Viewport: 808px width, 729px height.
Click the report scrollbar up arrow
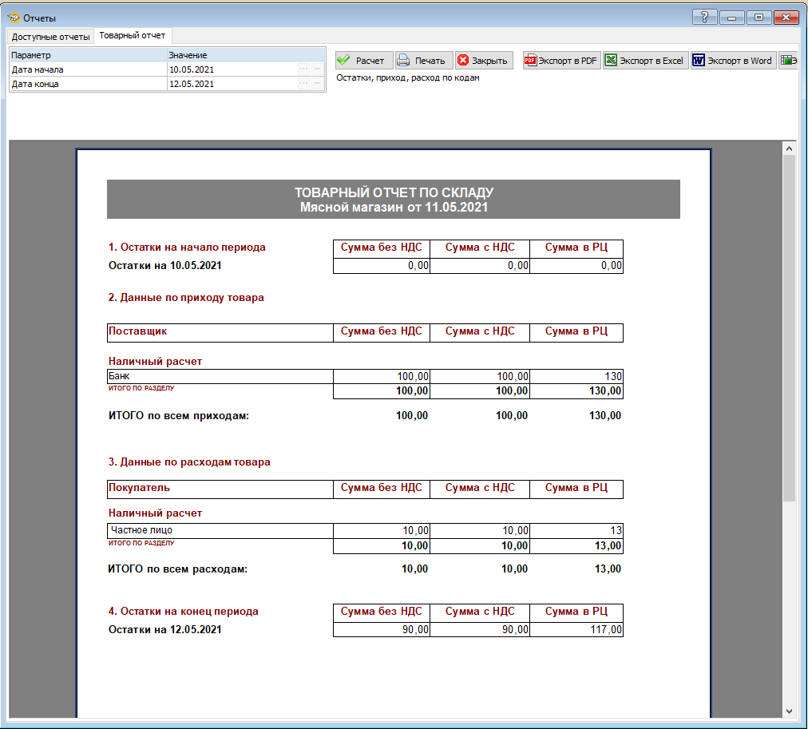[x=790, y=149]
